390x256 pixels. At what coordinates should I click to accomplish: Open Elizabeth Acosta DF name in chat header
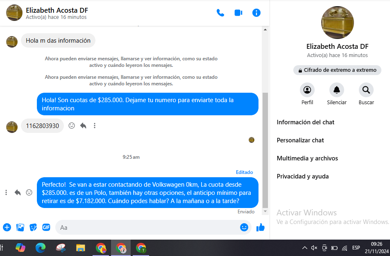pyautogui.click(x=57, y=10)
